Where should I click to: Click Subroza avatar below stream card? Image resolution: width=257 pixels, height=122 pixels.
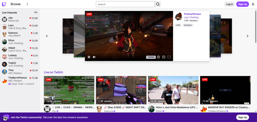[99, 109]
